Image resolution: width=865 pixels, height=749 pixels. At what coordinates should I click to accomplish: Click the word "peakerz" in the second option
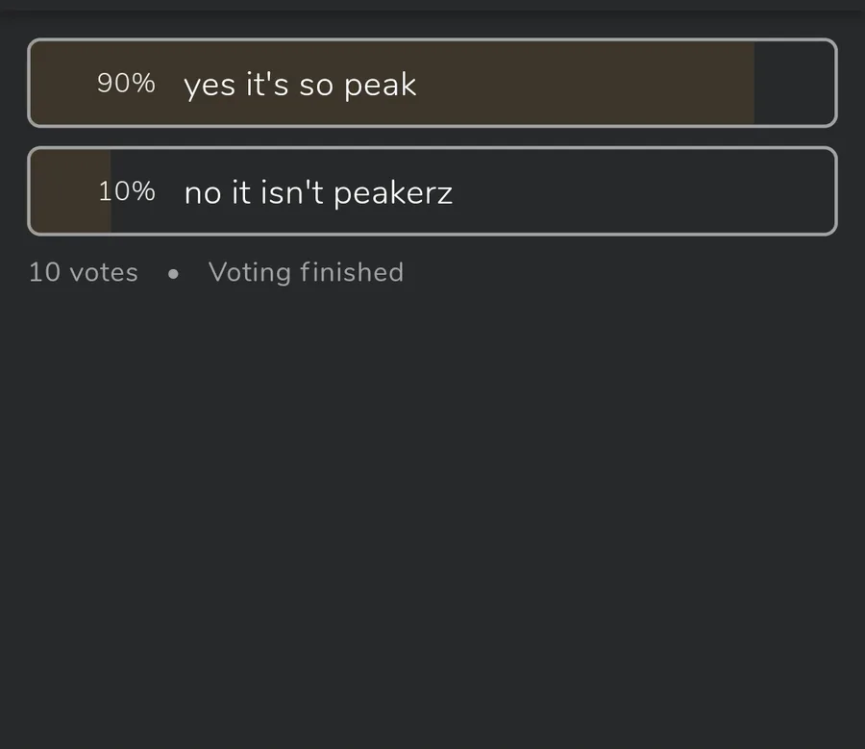pos(393,193)
